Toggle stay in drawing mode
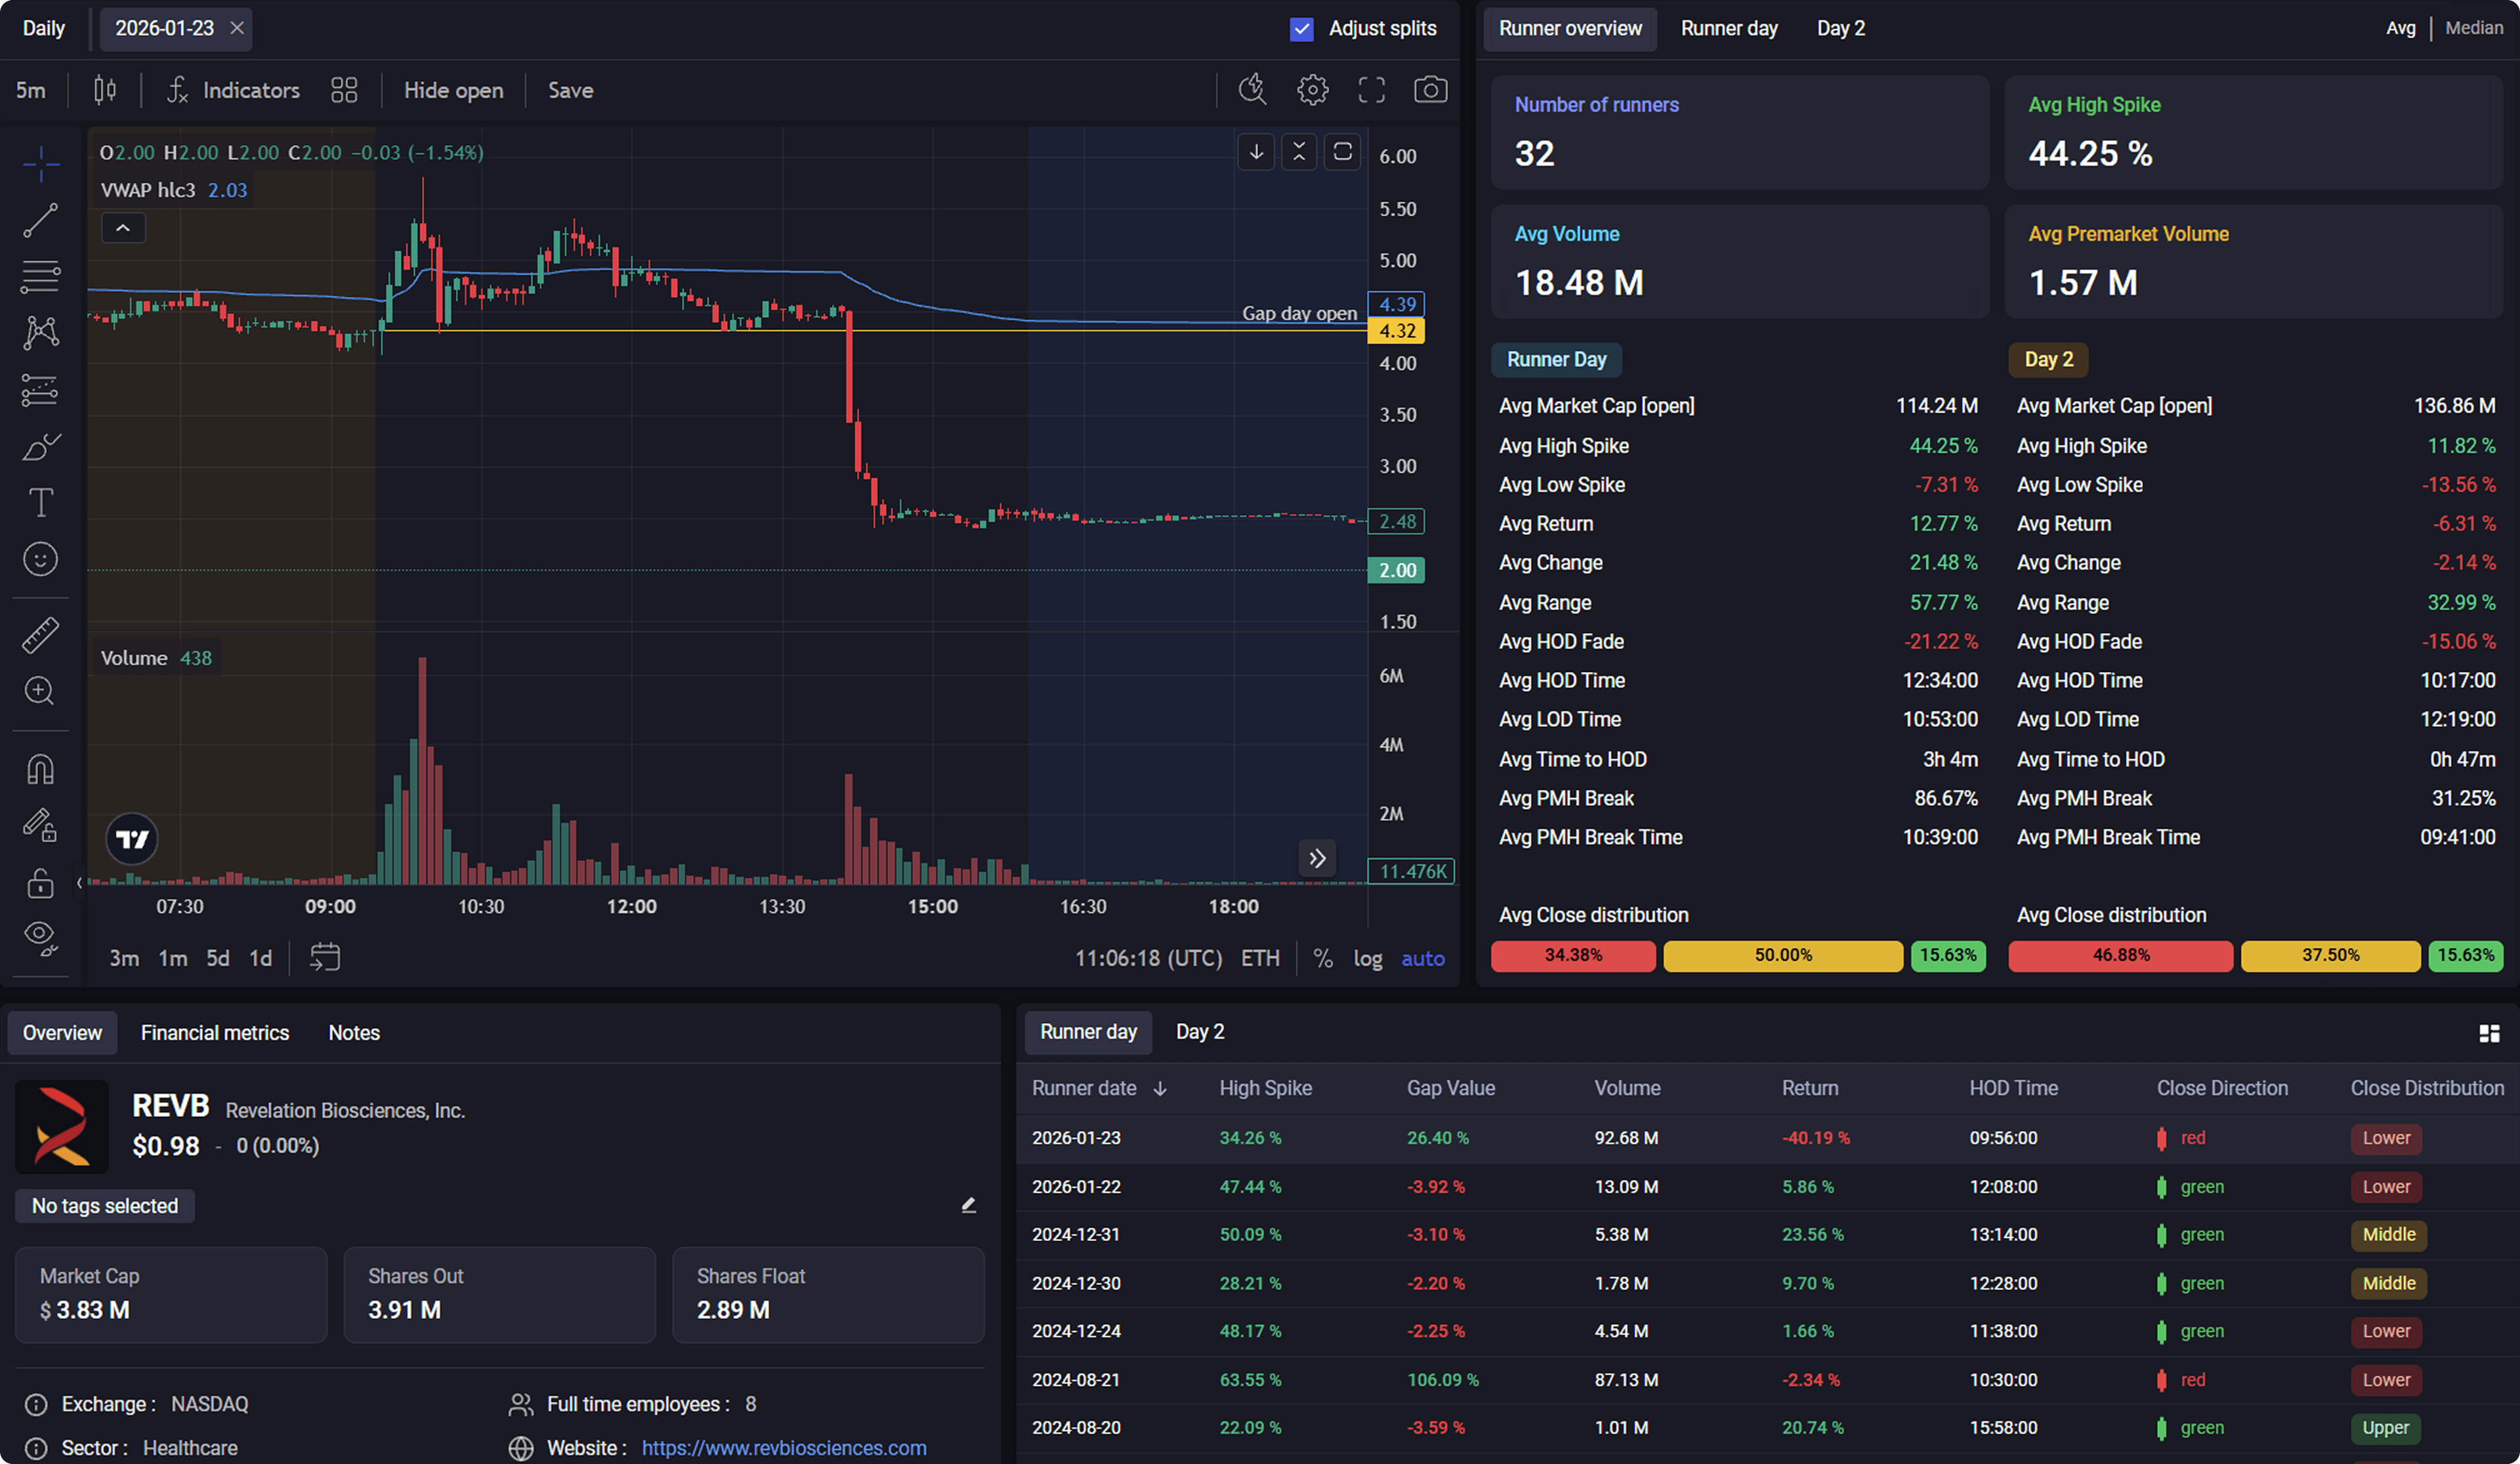Screen dimensions: 2520x1464 pyautogui.click(x=41, y=825)
